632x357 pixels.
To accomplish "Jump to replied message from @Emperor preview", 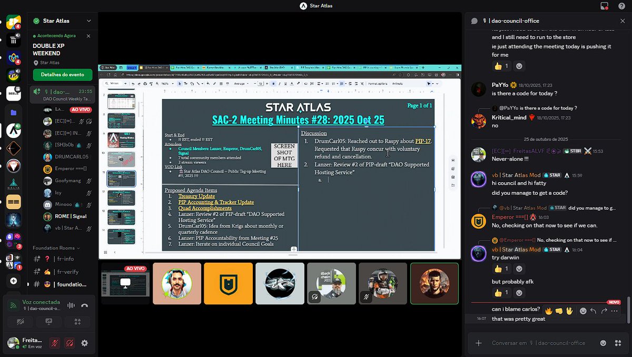I will 554,240.
